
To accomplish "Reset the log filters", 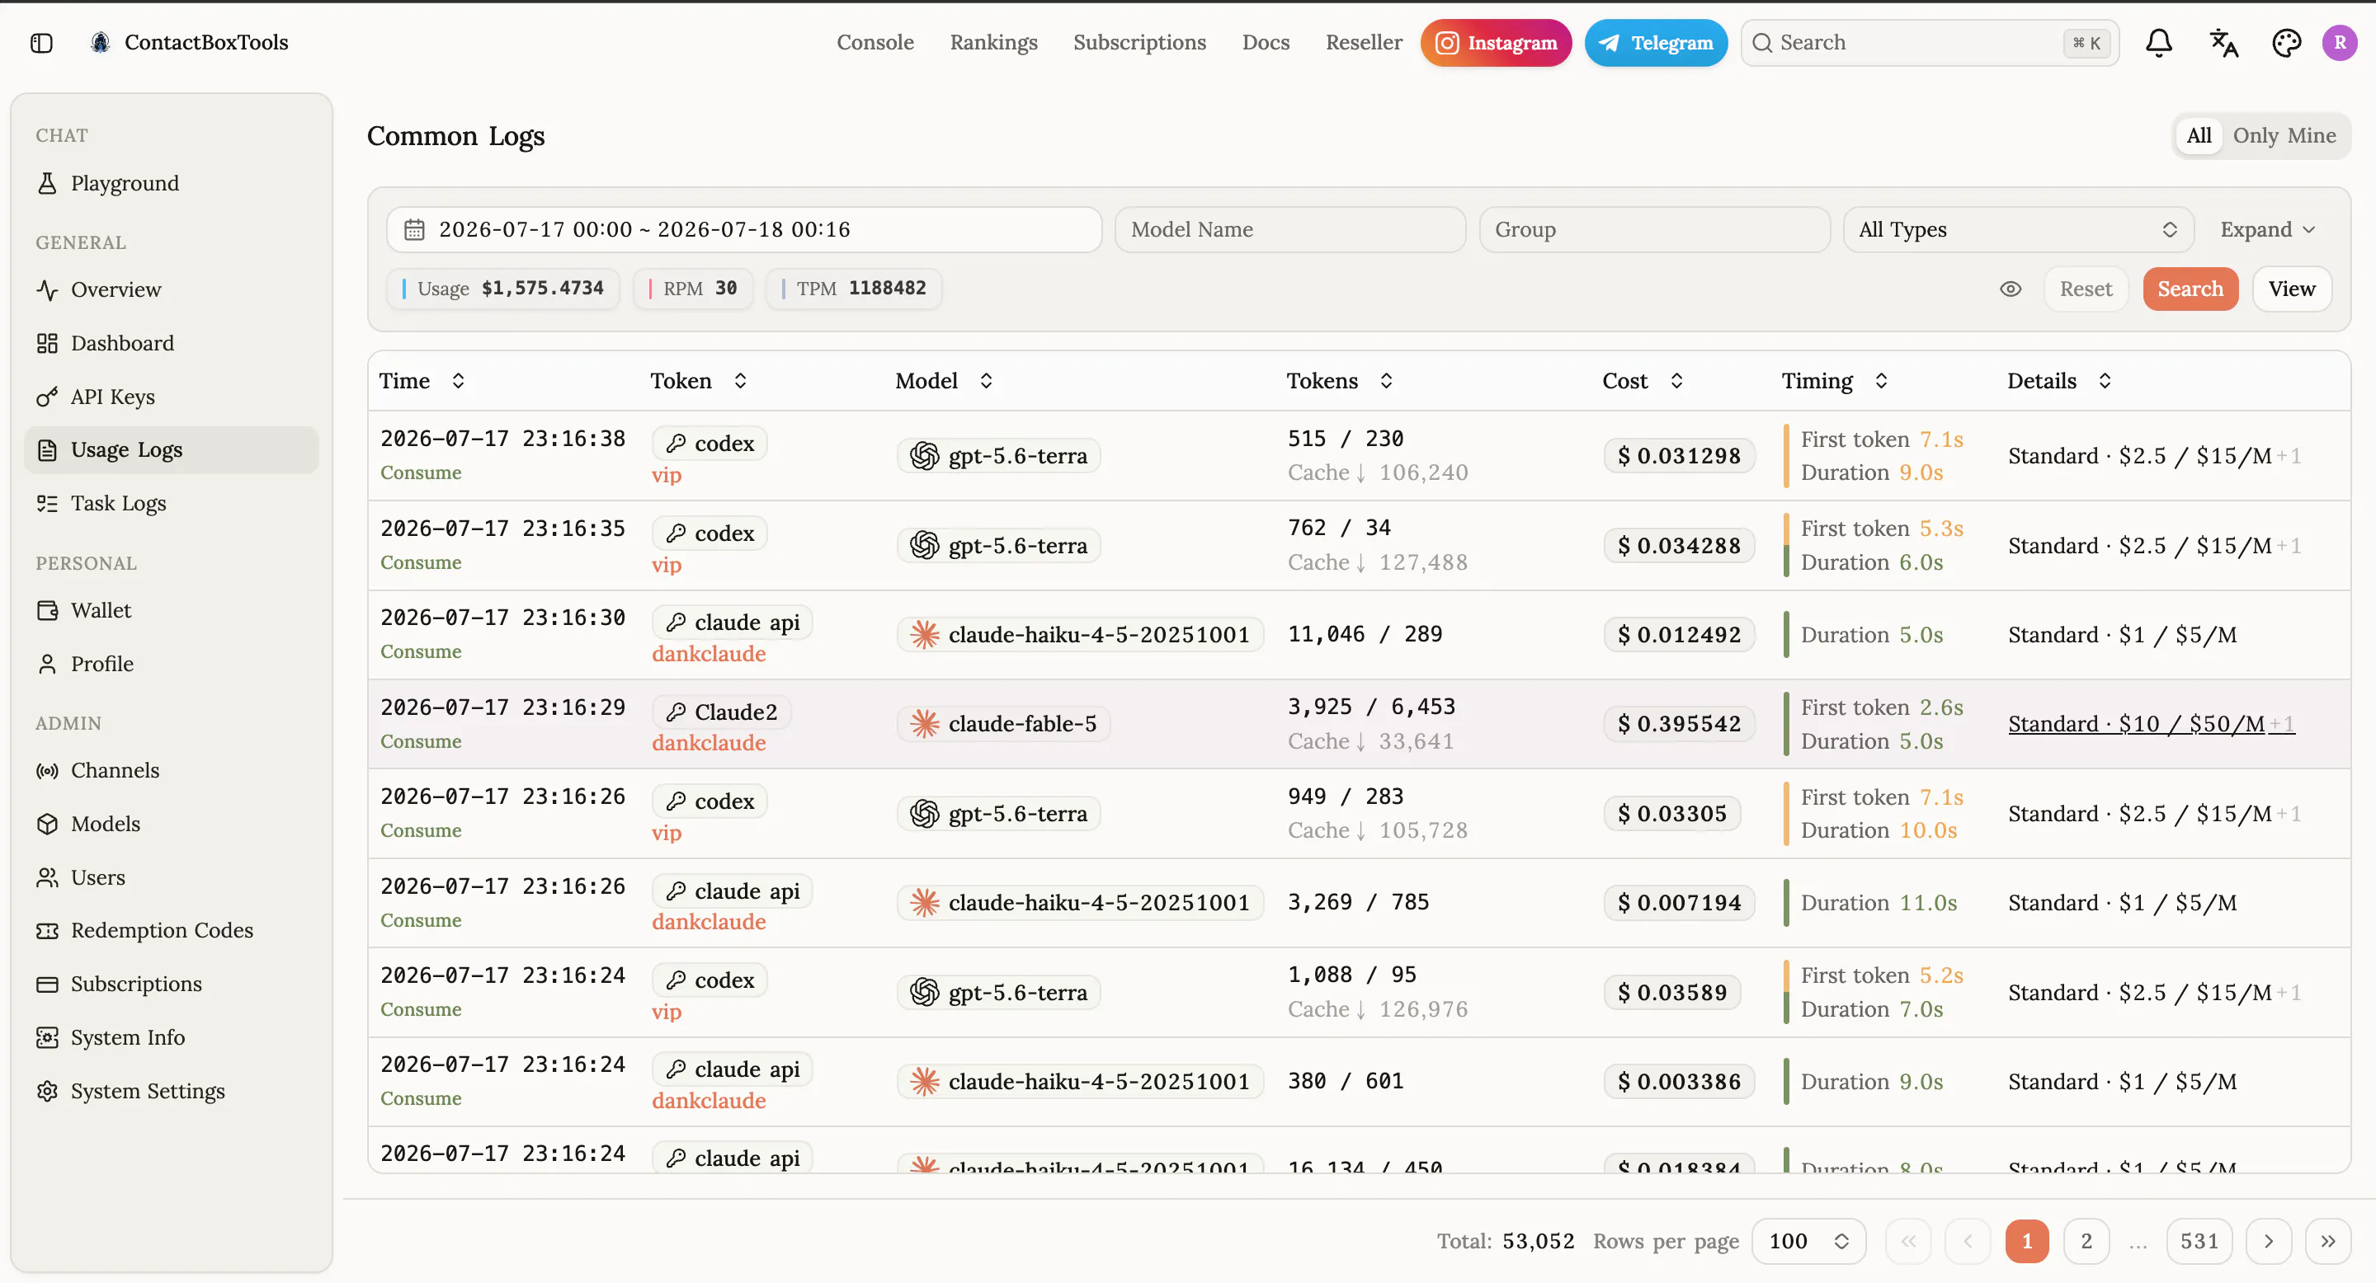I will coord(2086,289).
